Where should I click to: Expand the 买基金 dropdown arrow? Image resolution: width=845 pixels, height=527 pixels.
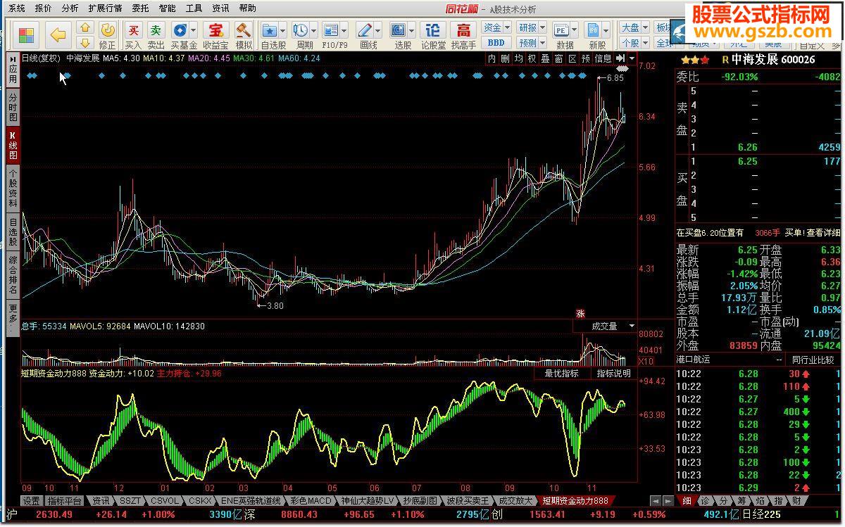pyautogui.click(x=193, y=31)
